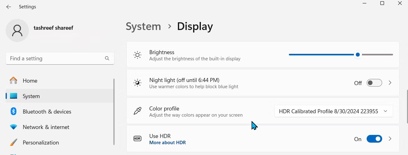This screenshot has height=155, width=408.
Task: Open the Color profile dropdown
Action: point(333,111)
